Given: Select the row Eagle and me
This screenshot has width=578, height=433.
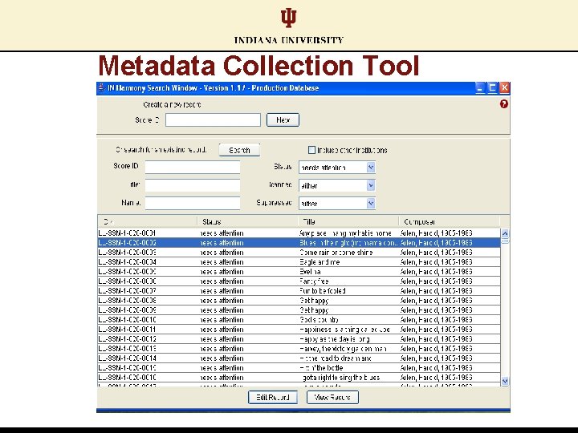Looking at the screenshot, I should point(299,261).
